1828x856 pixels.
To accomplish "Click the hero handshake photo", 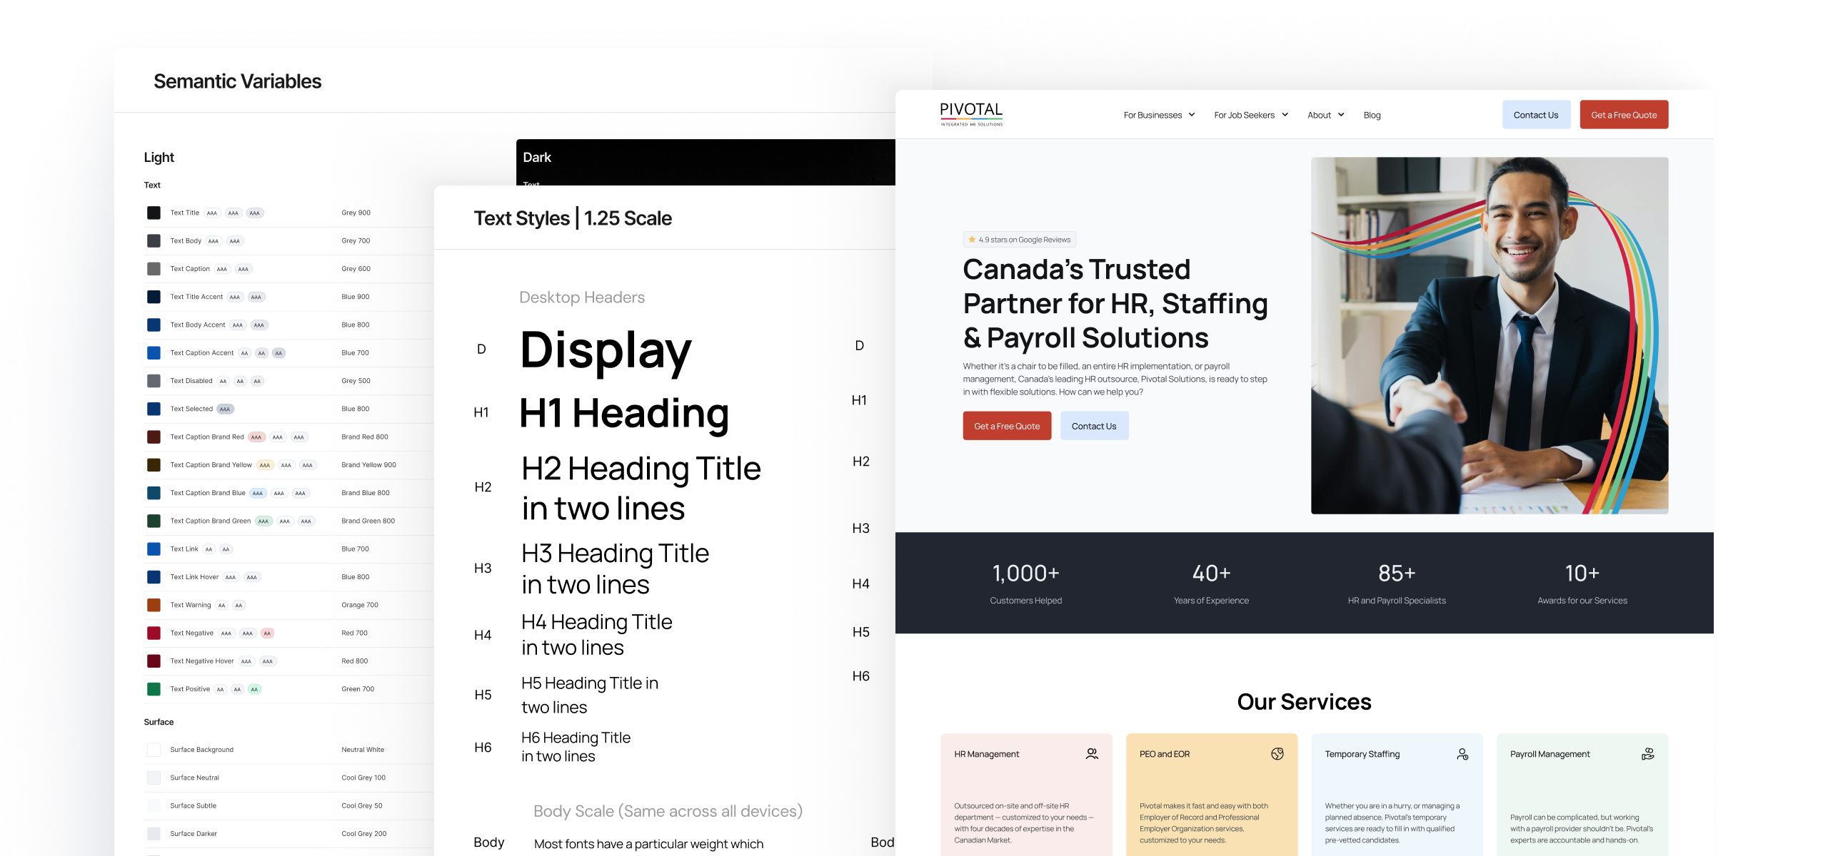I will pos(1489,335).
